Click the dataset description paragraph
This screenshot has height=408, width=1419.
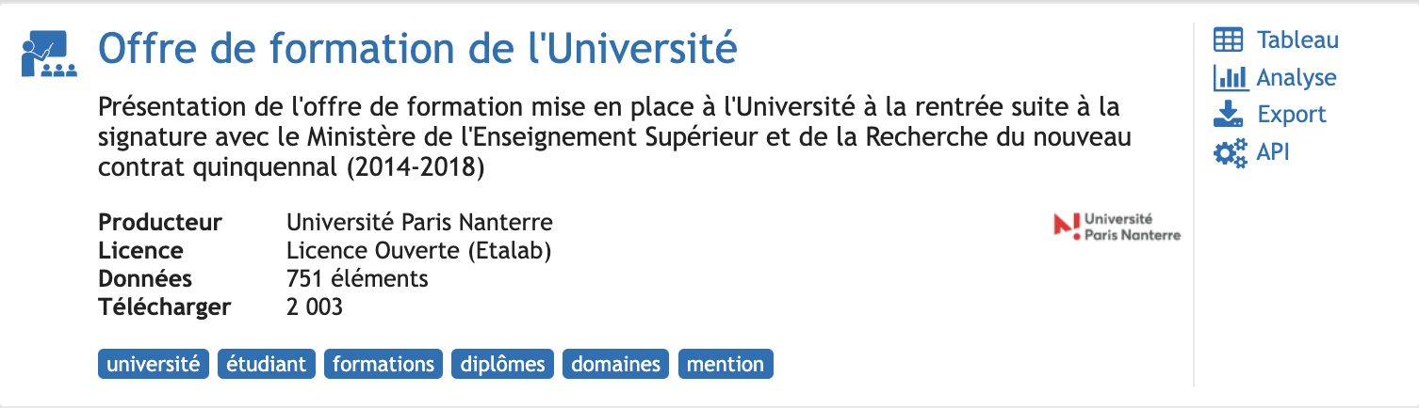pyautogui.click(x=615, y=135)
